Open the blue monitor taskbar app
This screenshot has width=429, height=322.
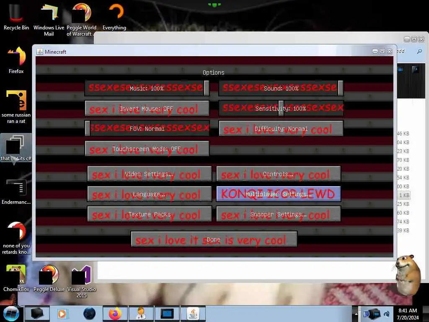[167, 314]
